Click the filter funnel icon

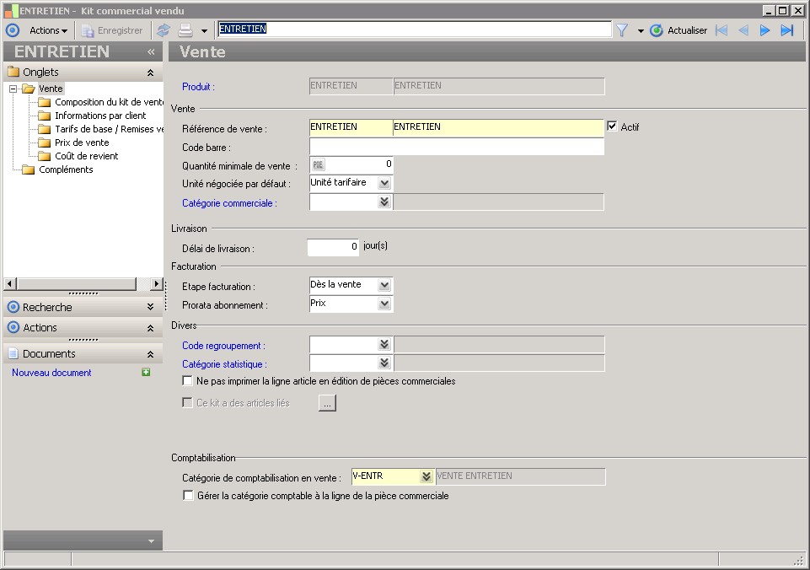(x=622, y=30)
